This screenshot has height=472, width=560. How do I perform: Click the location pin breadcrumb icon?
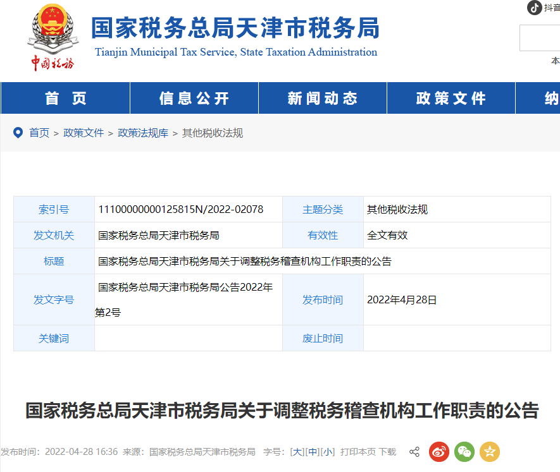pyautogui.click(x=18, y=133)
